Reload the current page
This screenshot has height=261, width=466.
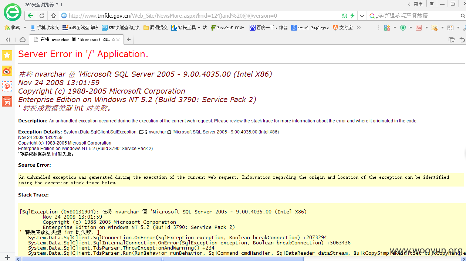[42, 15]
